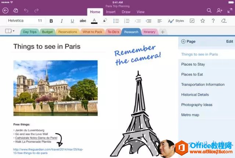Open the Photography Ideas page
This screenshot has width=235, height=158.
(206, 105)
